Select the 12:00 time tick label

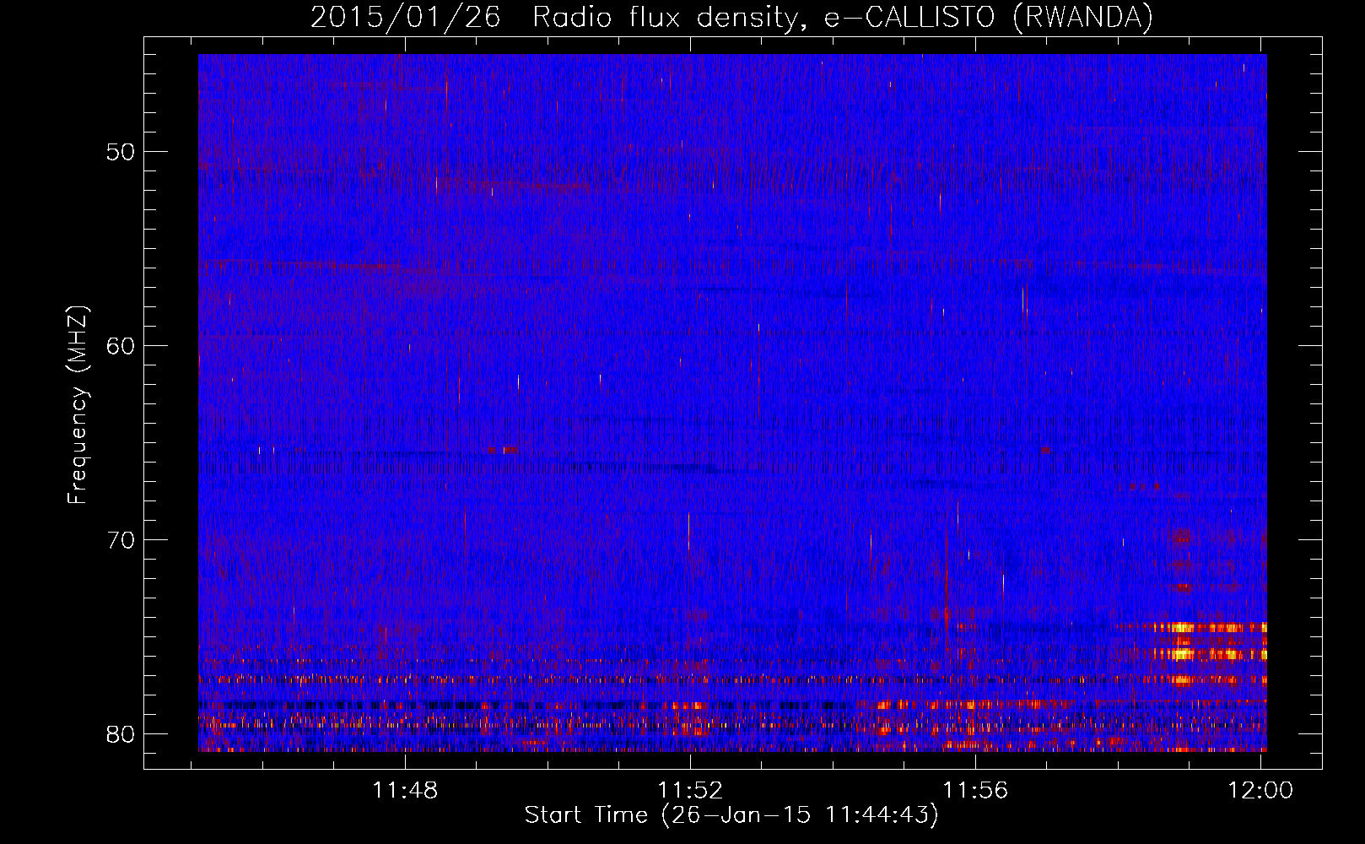1260,791
